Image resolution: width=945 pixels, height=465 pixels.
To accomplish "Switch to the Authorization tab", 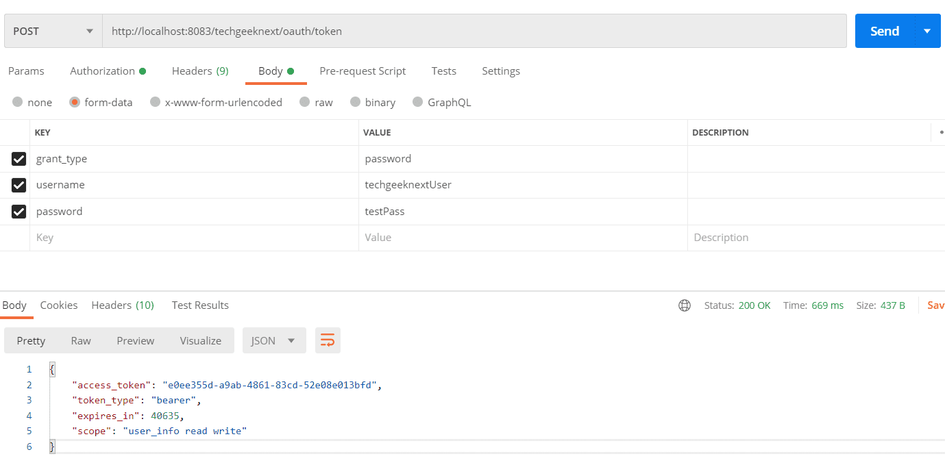I will pos(108,71).
